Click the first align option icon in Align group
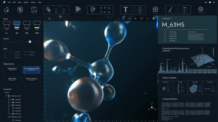Image resolution: width=218 pixels, height=122 pixels. 101,8
